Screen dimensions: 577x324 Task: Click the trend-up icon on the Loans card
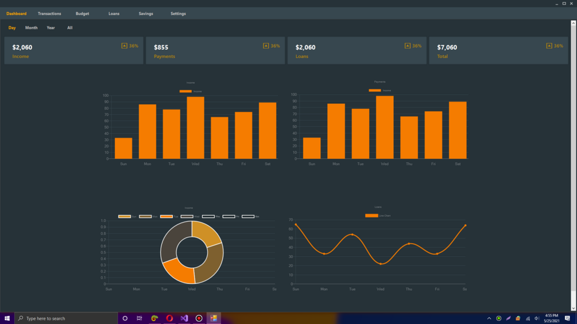[408, 46]
